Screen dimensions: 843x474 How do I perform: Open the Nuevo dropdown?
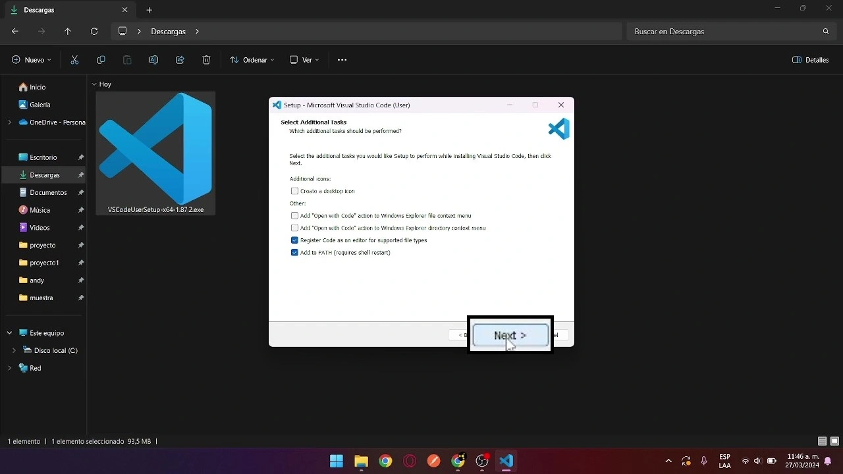pos(32,60)
